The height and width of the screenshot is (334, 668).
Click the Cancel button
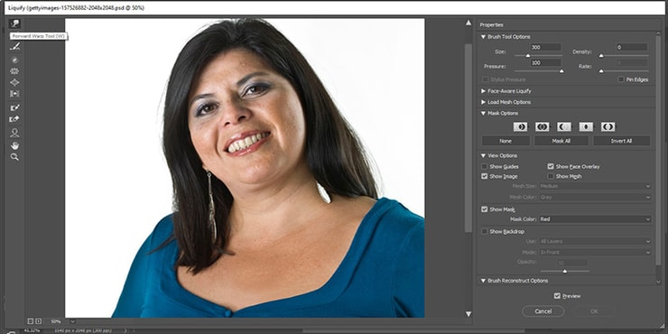pos(543,311)
